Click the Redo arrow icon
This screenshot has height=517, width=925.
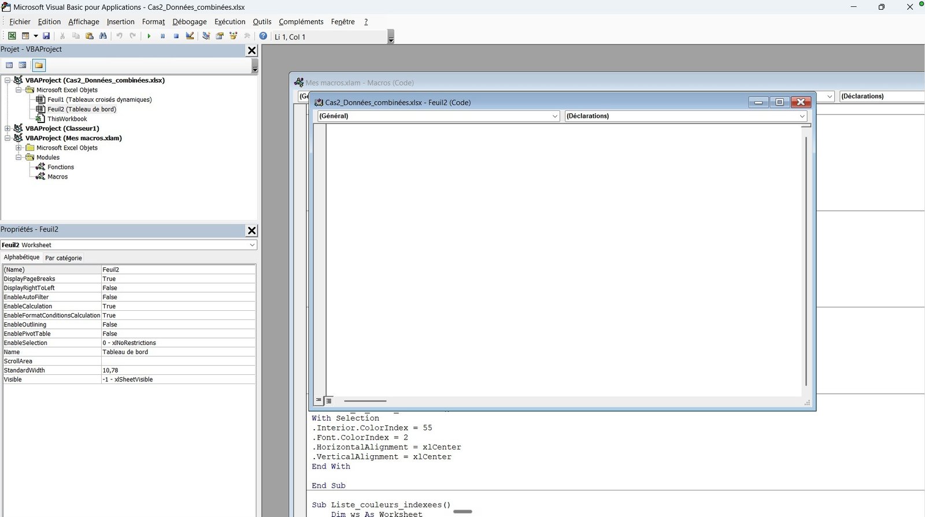click(132, 36)
